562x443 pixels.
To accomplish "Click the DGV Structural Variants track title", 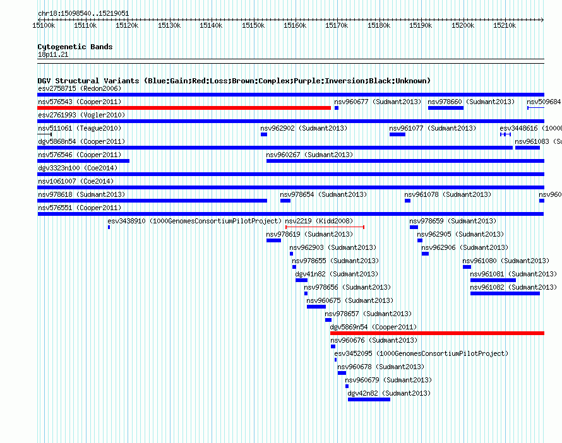I will pos(234,81).
